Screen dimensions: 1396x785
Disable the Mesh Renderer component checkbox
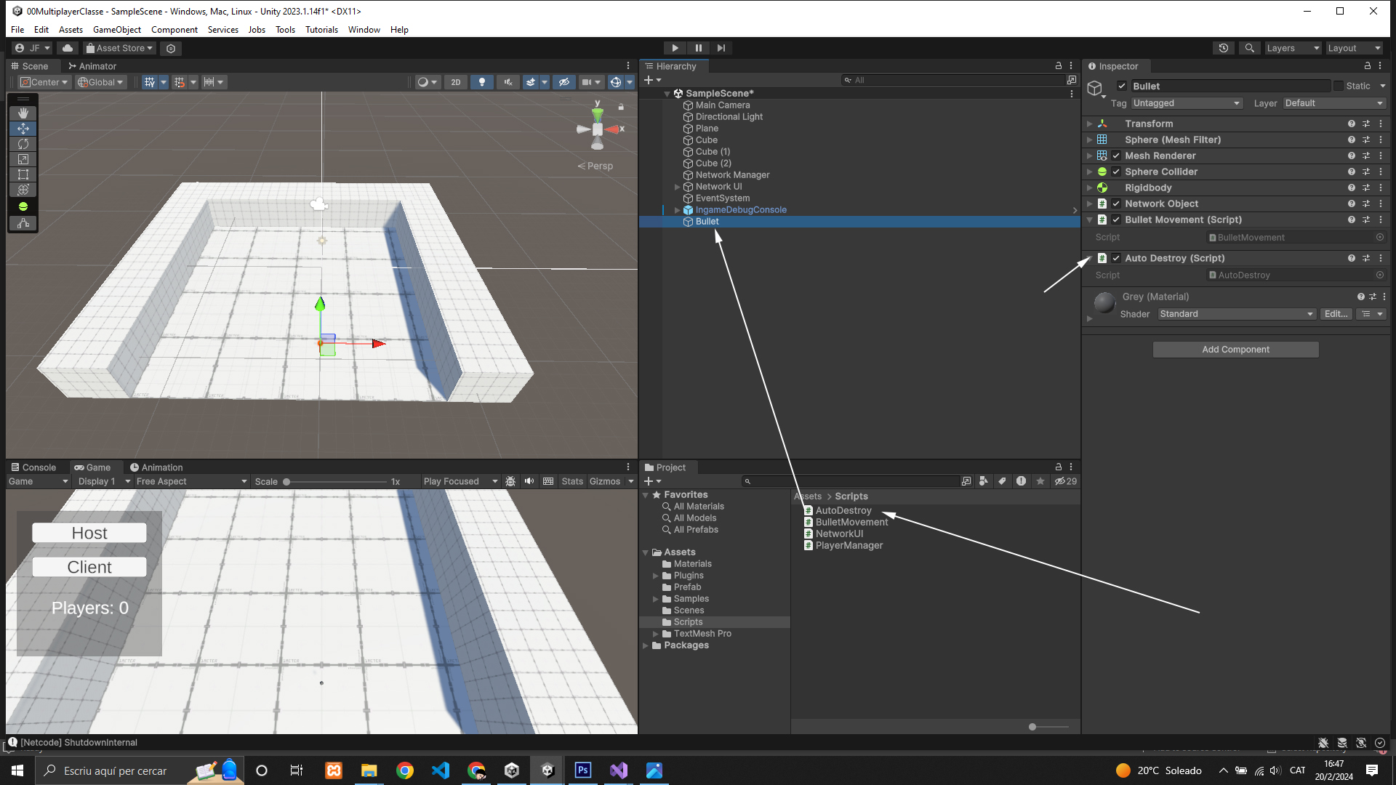click(1116, 156)
